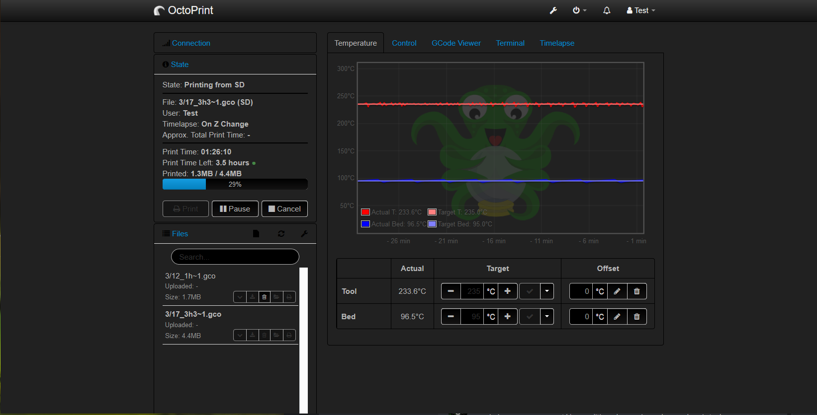Screen dimensions: 817x415
Task: Click the Bed actual temperature 96.5°C
Action: 412,317
